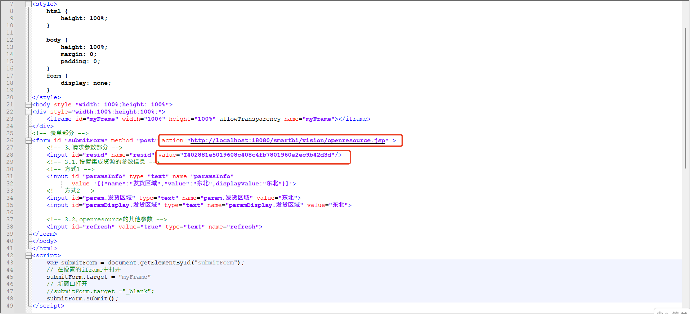The height and width of the screenshot is (314, 690).
Task: Click the id "param.发货区域" value
Action: click(109, 198)
